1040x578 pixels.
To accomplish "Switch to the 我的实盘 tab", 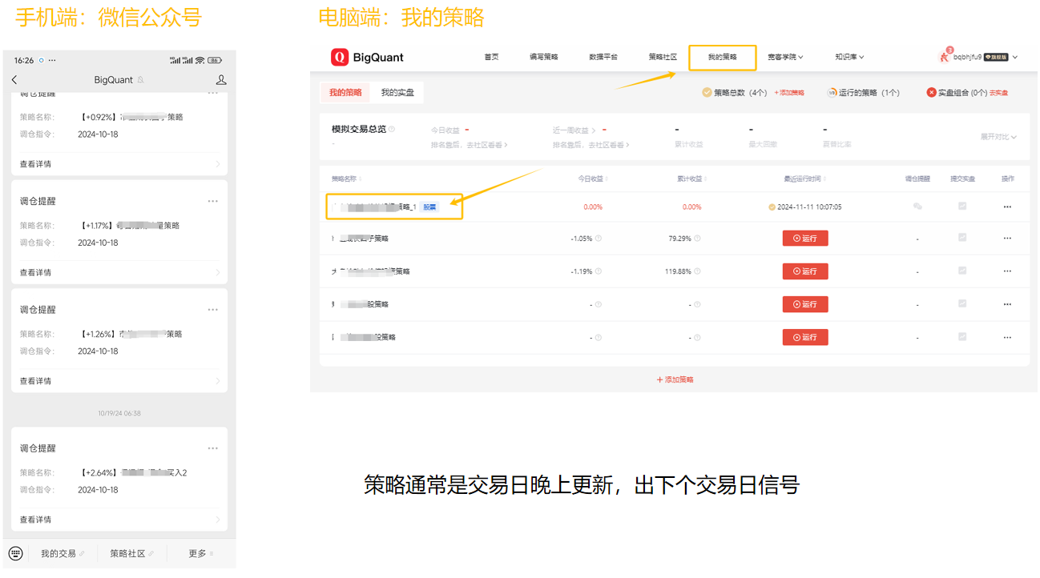I will click(397, 93).
